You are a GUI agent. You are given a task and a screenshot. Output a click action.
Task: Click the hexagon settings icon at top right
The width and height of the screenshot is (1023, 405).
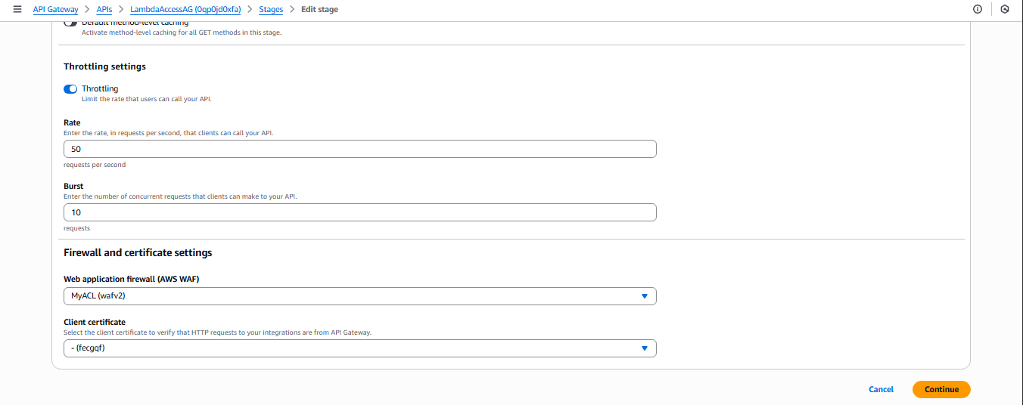[1004, 10]
